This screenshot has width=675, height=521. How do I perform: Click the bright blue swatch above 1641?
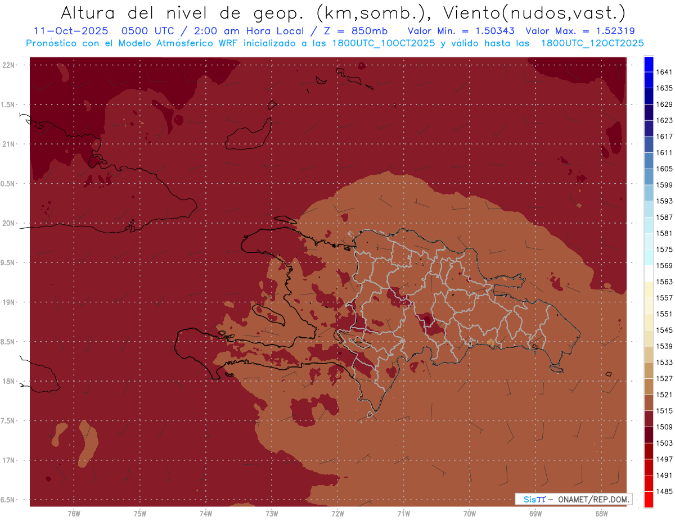click(x=649, y=64)
